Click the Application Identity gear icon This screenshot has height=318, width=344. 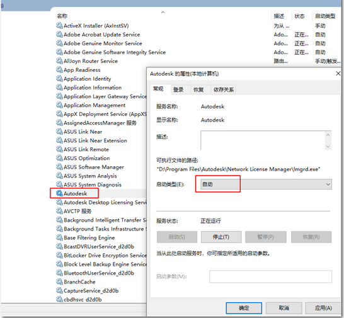click(x=59, y=78)
